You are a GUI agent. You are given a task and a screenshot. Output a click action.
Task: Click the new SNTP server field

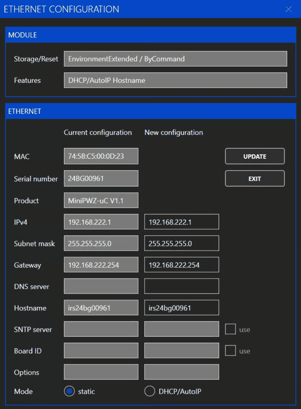[x=182, y=329]
